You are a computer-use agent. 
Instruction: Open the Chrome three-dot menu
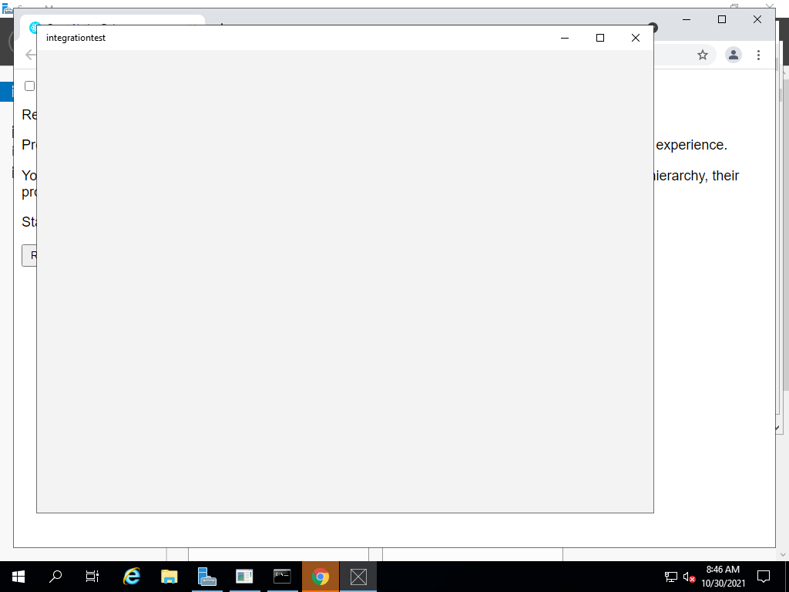759,55
